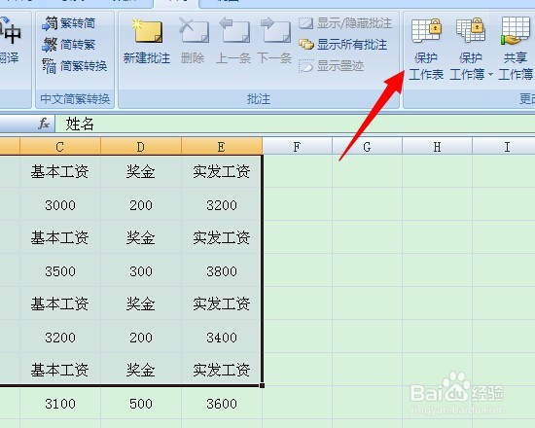
Task: Select column F header
Action: click(298, 147)
